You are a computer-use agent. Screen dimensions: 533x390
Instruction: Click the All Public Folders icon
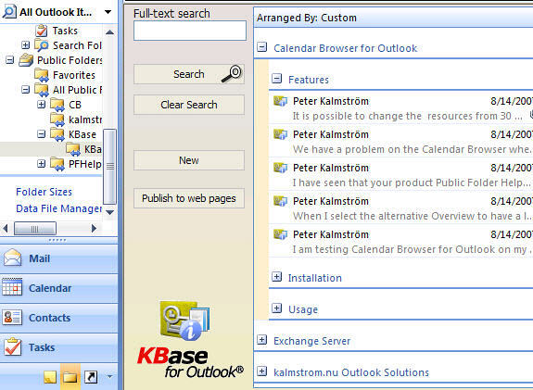[42, 90]
